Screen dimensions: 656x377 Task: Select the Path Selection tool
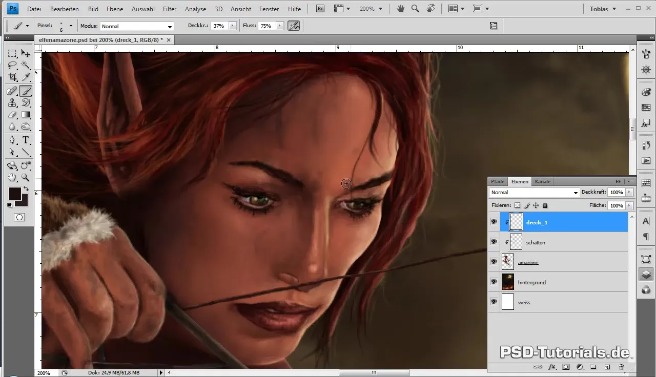tap(12, 153)
